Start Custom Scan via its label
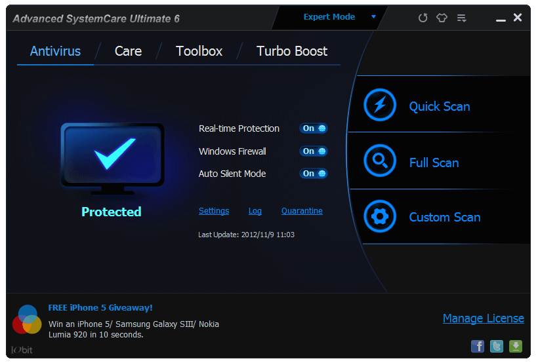Screen dimensions: 538x363 point(445,218)
